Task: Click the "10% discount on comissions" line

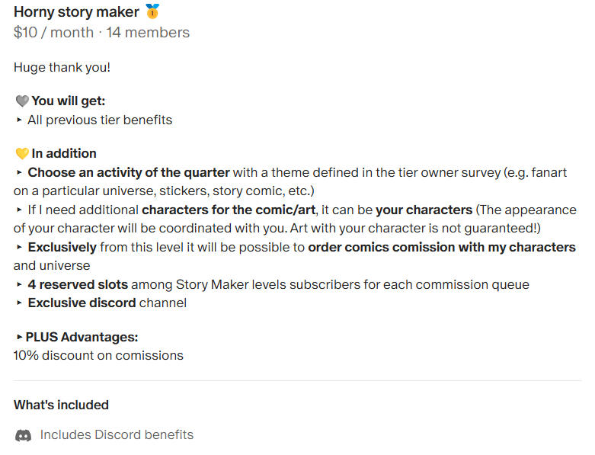Action: 98,355
